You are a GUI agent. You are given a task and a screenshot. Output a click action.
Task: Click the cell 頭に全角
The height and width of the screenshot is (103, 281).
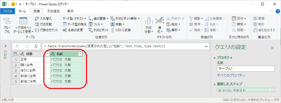point(35,65)
